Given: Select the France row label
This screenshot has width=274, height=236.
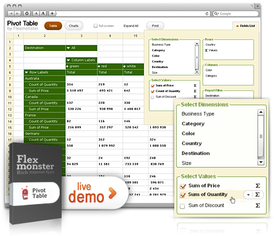Looking at the screenshot, I should point(30,115).
